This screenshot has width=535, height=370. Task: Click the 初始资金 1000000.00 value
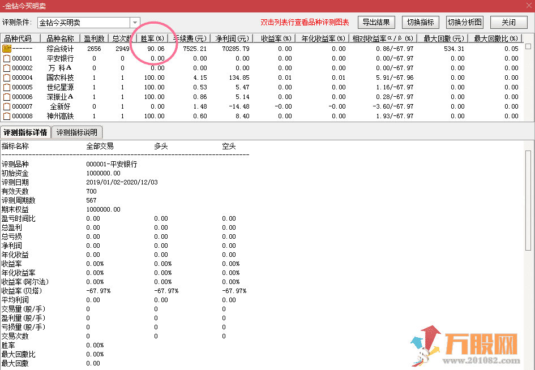[103, 173]
